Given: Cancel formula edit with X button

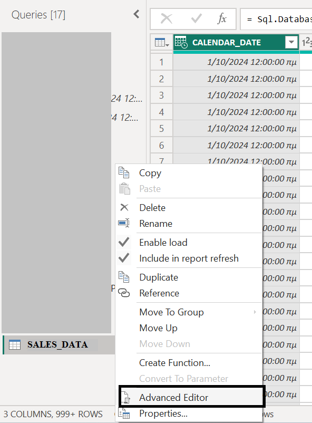Looking at the screenshot, I should (167, 19).
